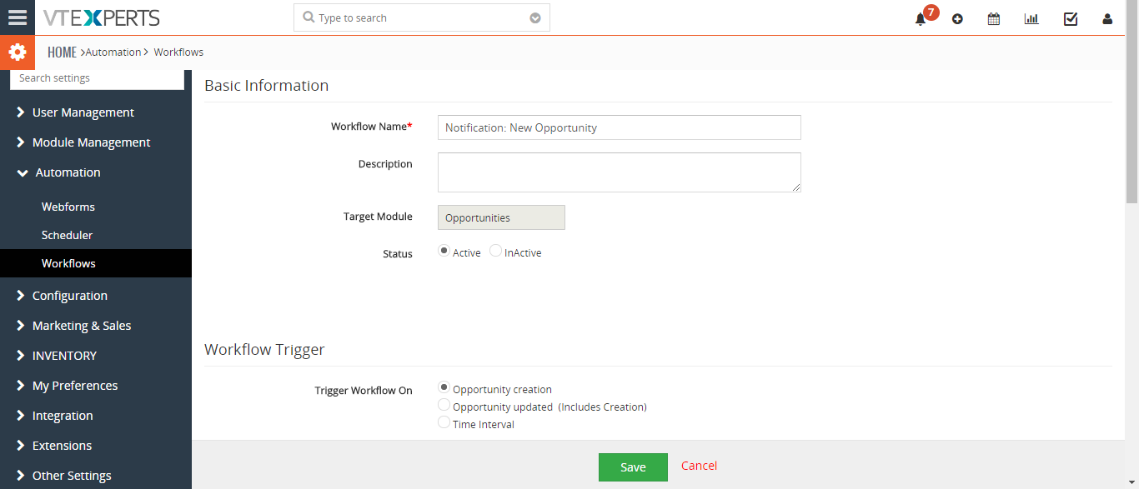
Task: Click the orange settings gear icon
Action: 18,52
